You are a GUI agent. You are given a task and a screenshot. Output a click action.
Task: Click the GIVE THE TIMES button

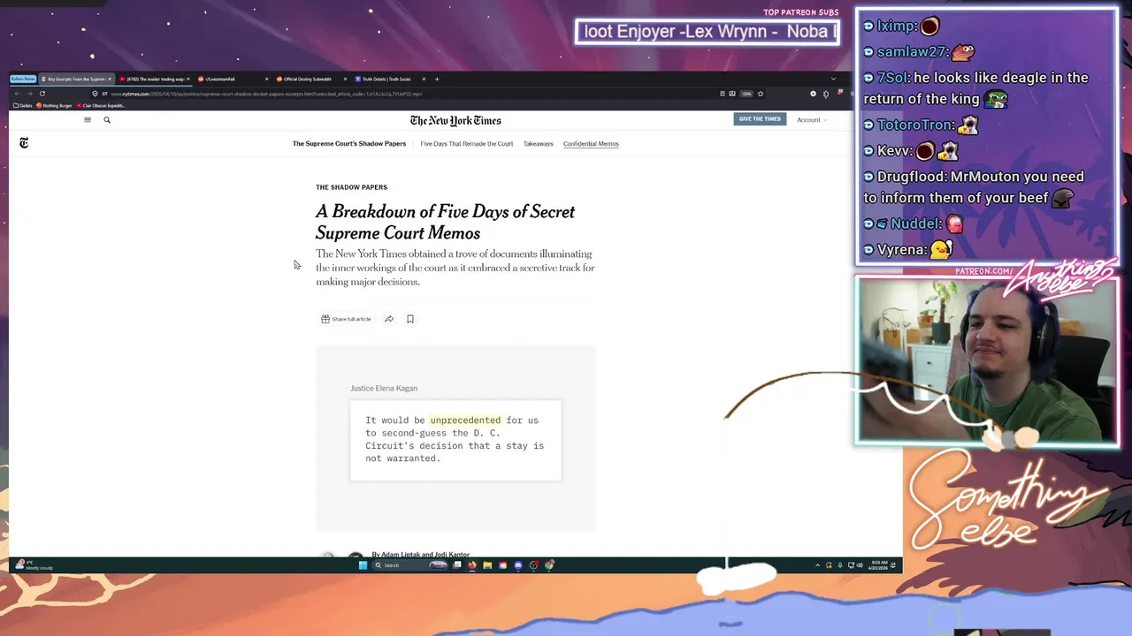(760, 119)
